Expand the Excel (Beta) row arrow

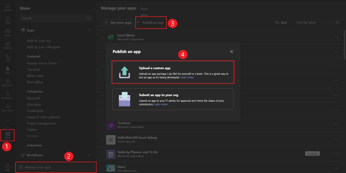point(103,37)
